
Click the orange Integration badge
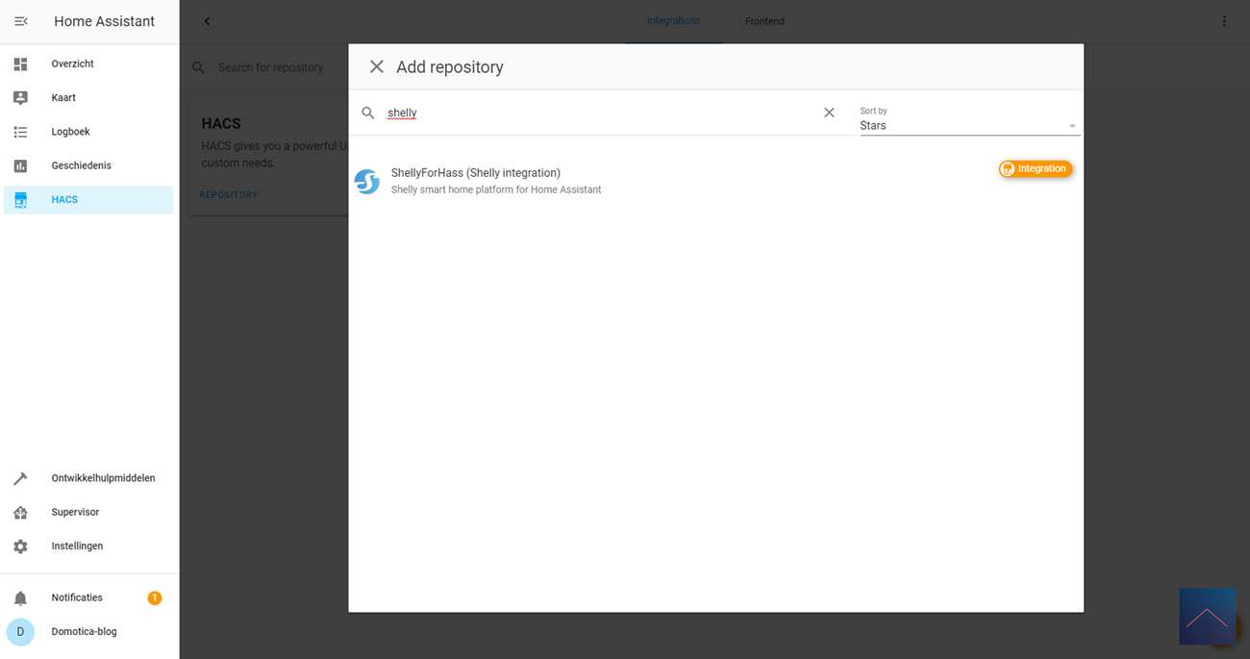pyautogui.click(x=1036, y=168)
